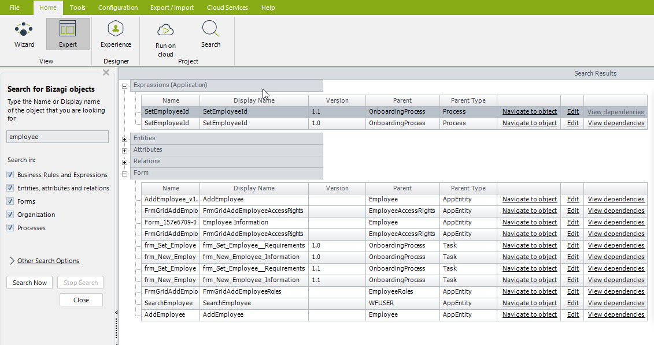654x345 pixels.
Task: Open the Experience designer
Action: pyautogui.click(x=116, y=34)
